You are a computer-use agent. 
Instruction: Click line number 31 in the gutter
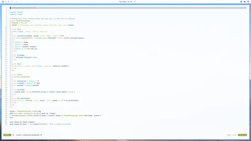pyautogui.click(x=6, y=72)
